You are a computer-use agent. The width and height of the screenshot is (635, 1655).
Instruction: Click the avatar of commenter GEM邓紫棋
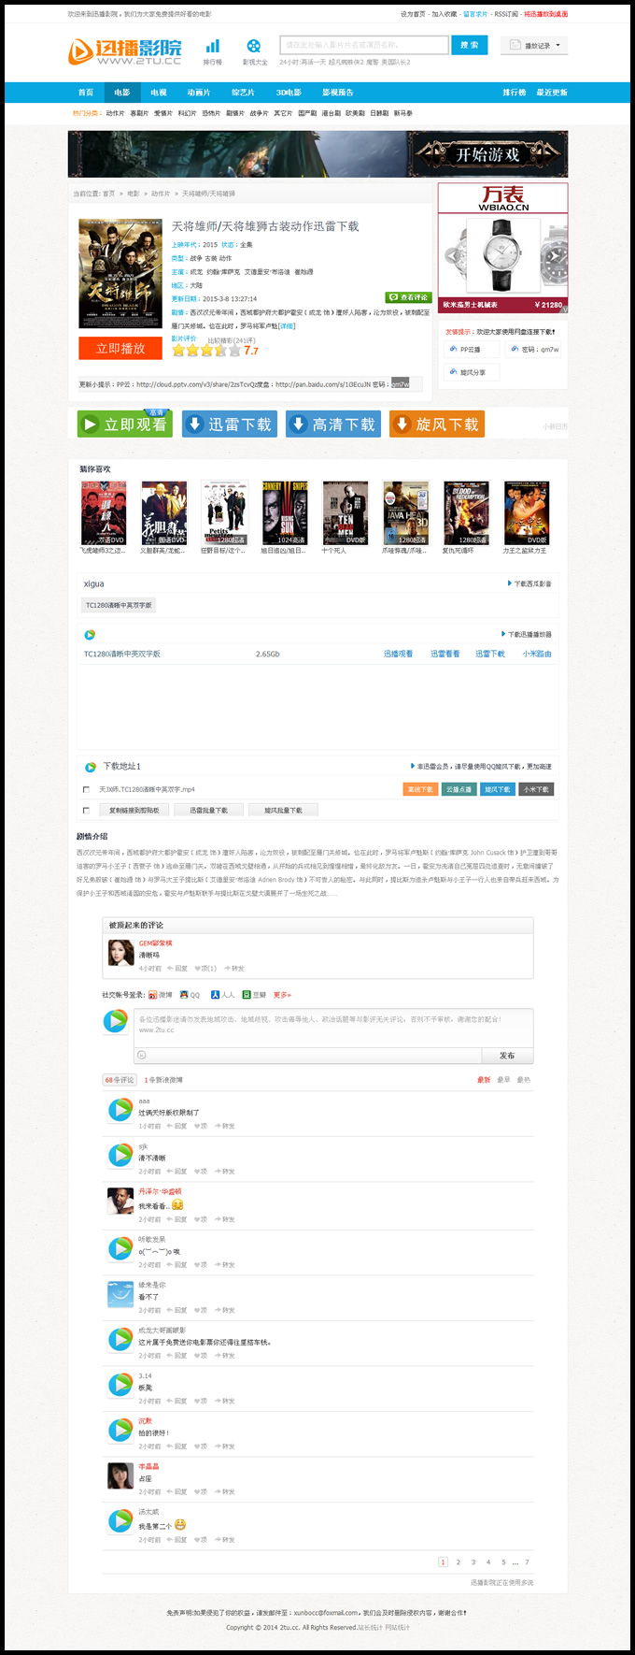click(120, 952)
